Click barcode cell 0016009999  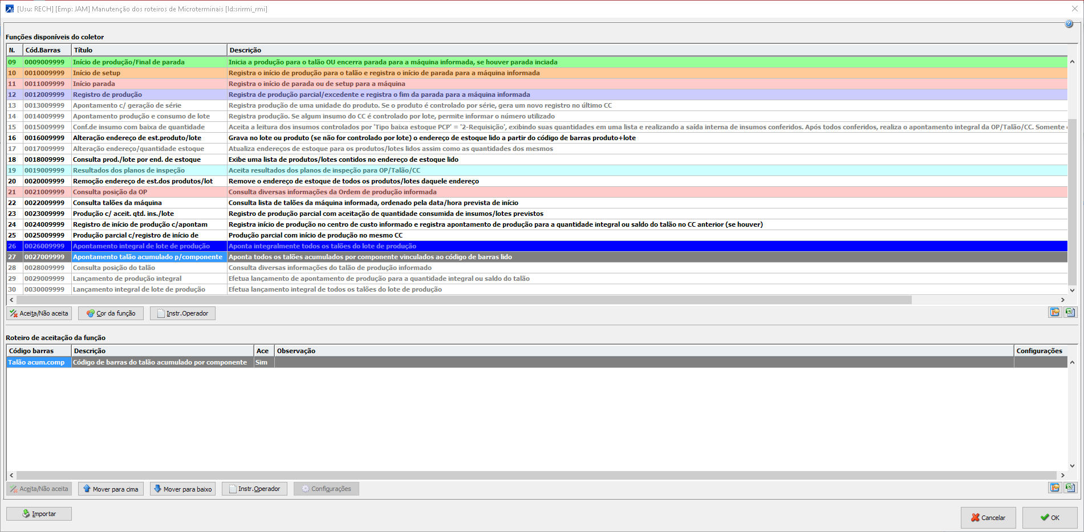tap(47, 138)
